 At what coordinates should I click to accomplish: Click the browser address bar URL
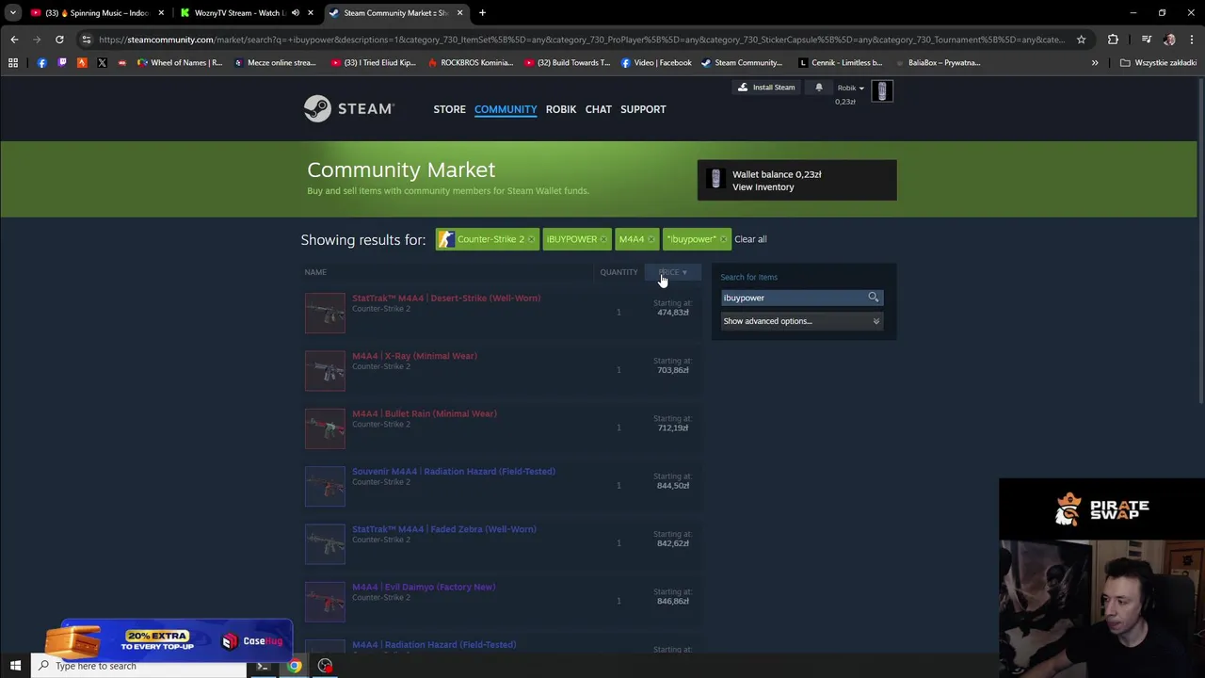582,40
